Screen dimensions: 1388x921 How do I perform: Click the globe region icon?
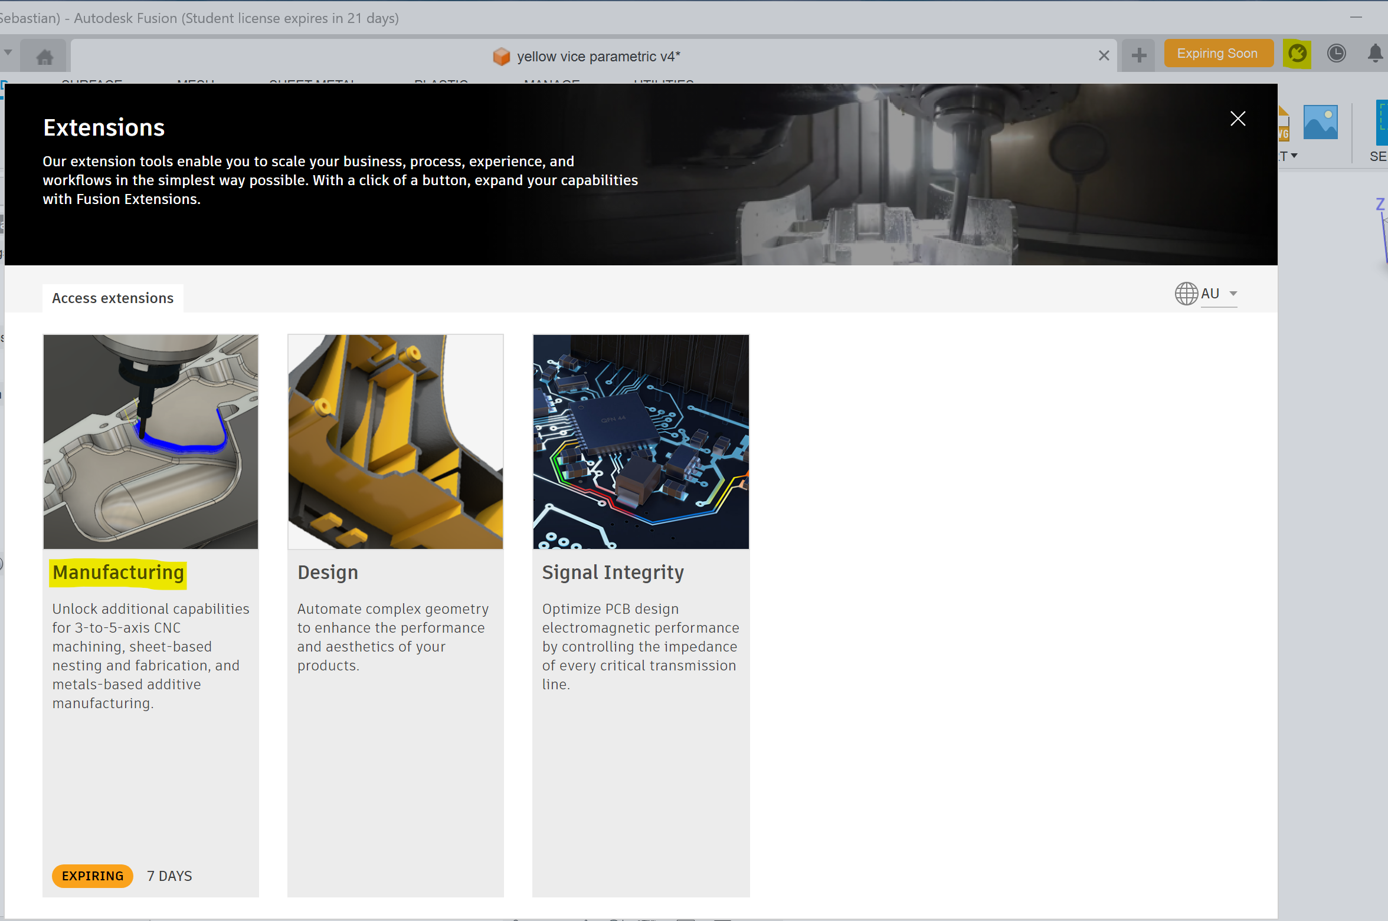[x=1186, y=294]
